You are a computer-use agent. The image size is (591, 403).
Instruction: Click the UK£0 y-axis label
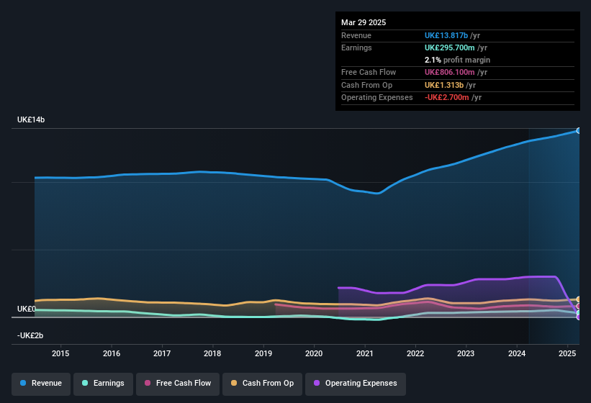point(27,309)
